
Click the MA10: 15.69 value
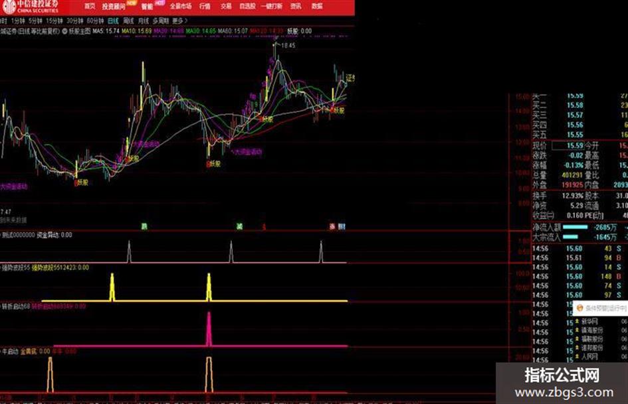pos(137,31)
